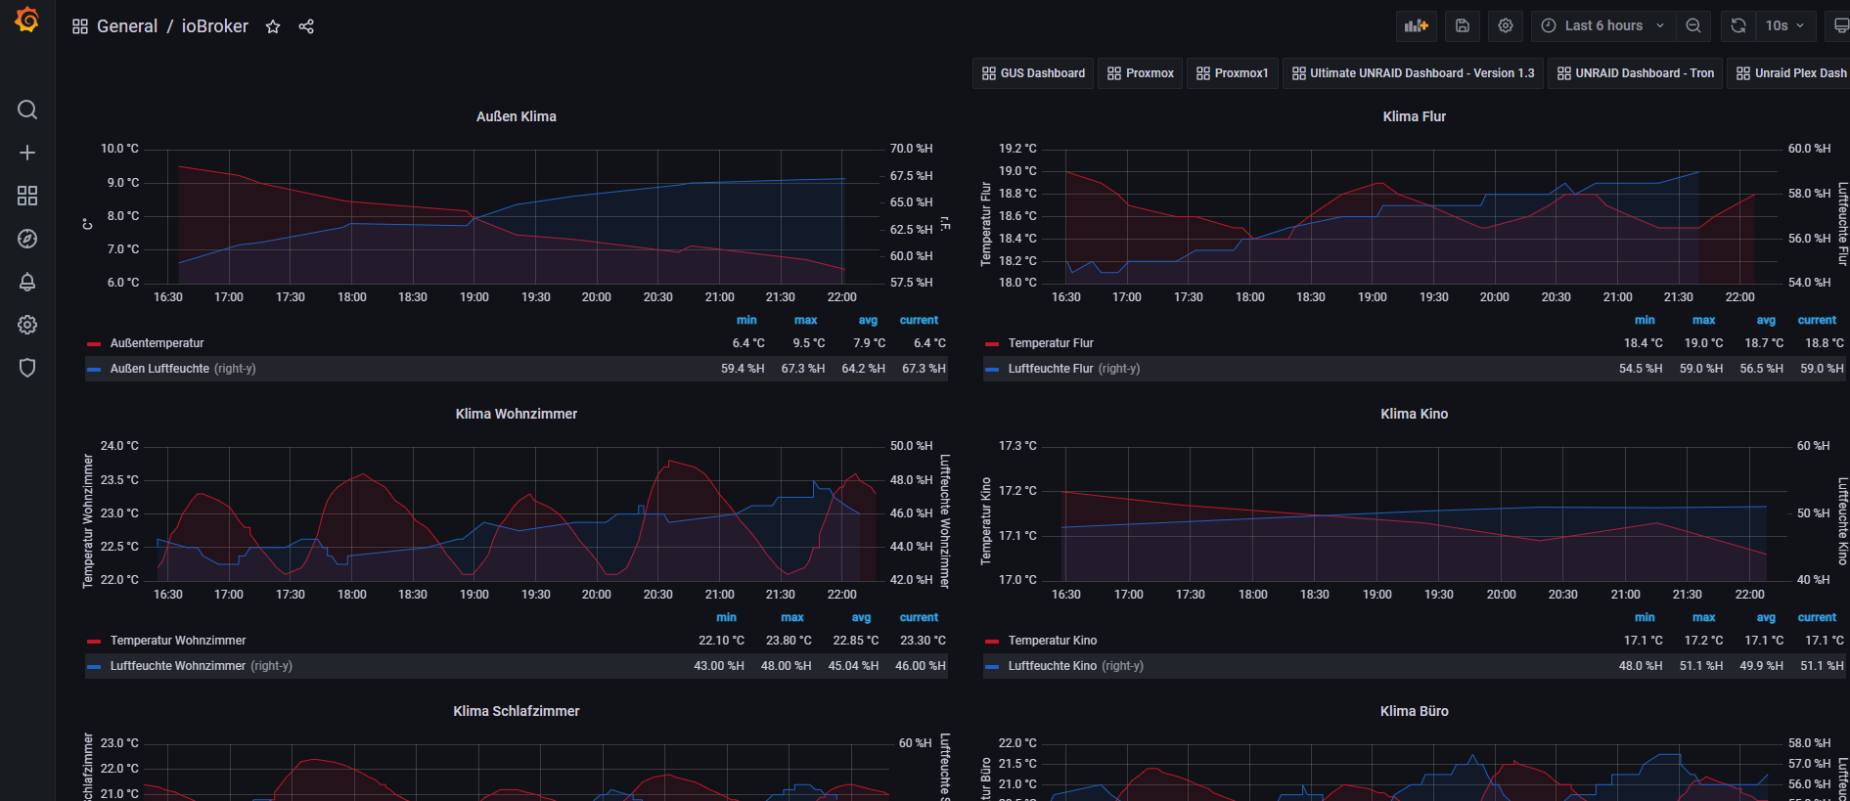Open the Server Admin shield icon

pyautogui.click(x=27, y=368)
